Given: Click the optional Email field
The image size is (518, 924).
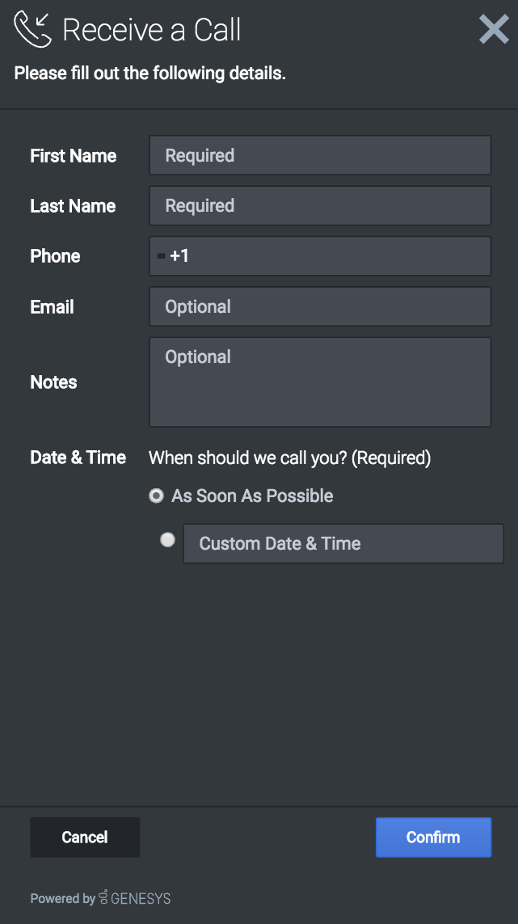Looking at the screenshot, I should click(x=320, y=306).
